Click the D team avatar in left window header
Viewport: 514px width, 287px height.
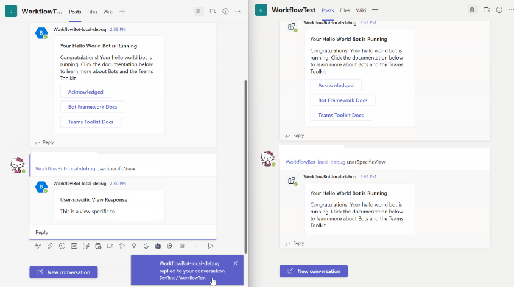point(11,11)
